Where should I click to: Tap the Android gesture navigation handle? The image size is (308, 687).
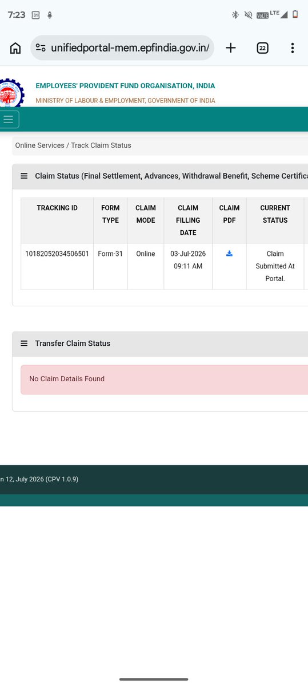point(154,679)
